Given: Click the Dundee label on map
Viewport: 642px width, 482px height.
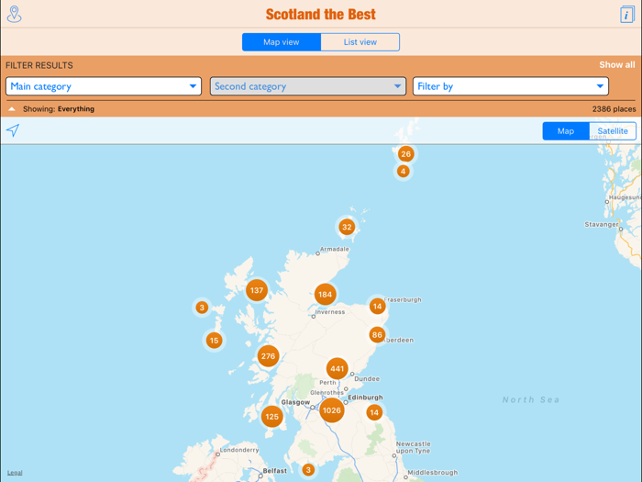Looking at the screenshot, I should coord(367,378).
